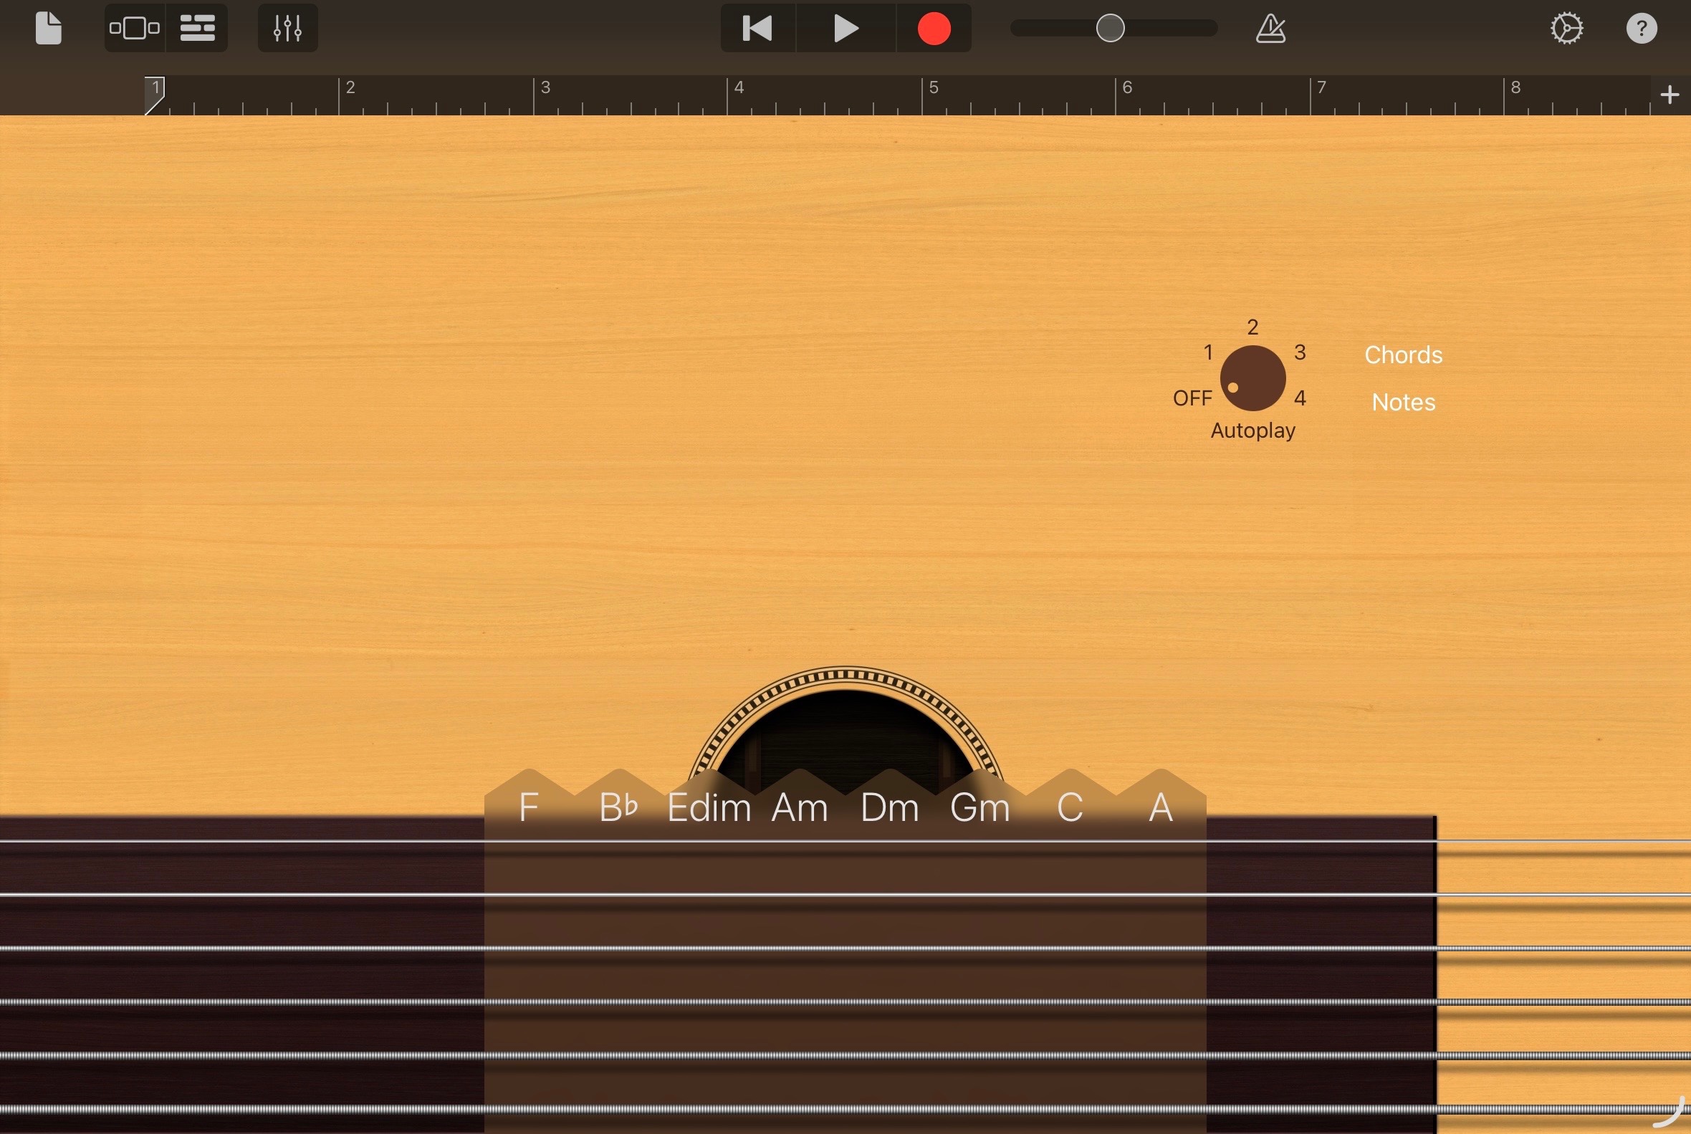Open the help question mark

click(x=1641, y=29)
